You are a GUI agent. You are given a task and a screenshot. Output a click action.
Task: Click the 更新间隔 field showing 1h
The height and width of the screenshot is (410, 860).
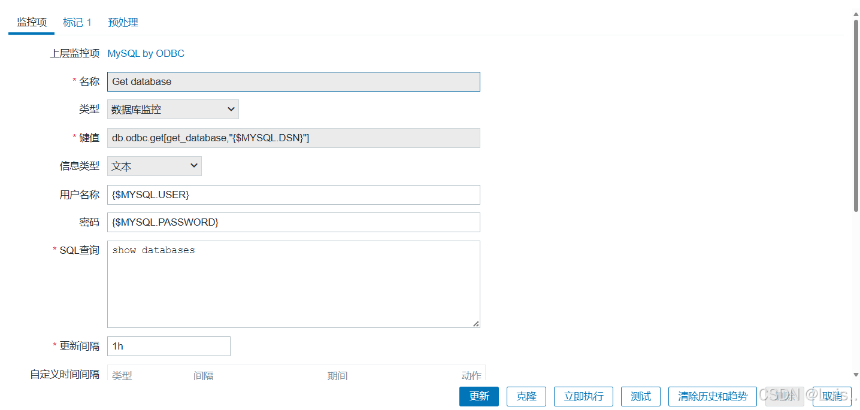pyautogui.click(x=168, y=346)
